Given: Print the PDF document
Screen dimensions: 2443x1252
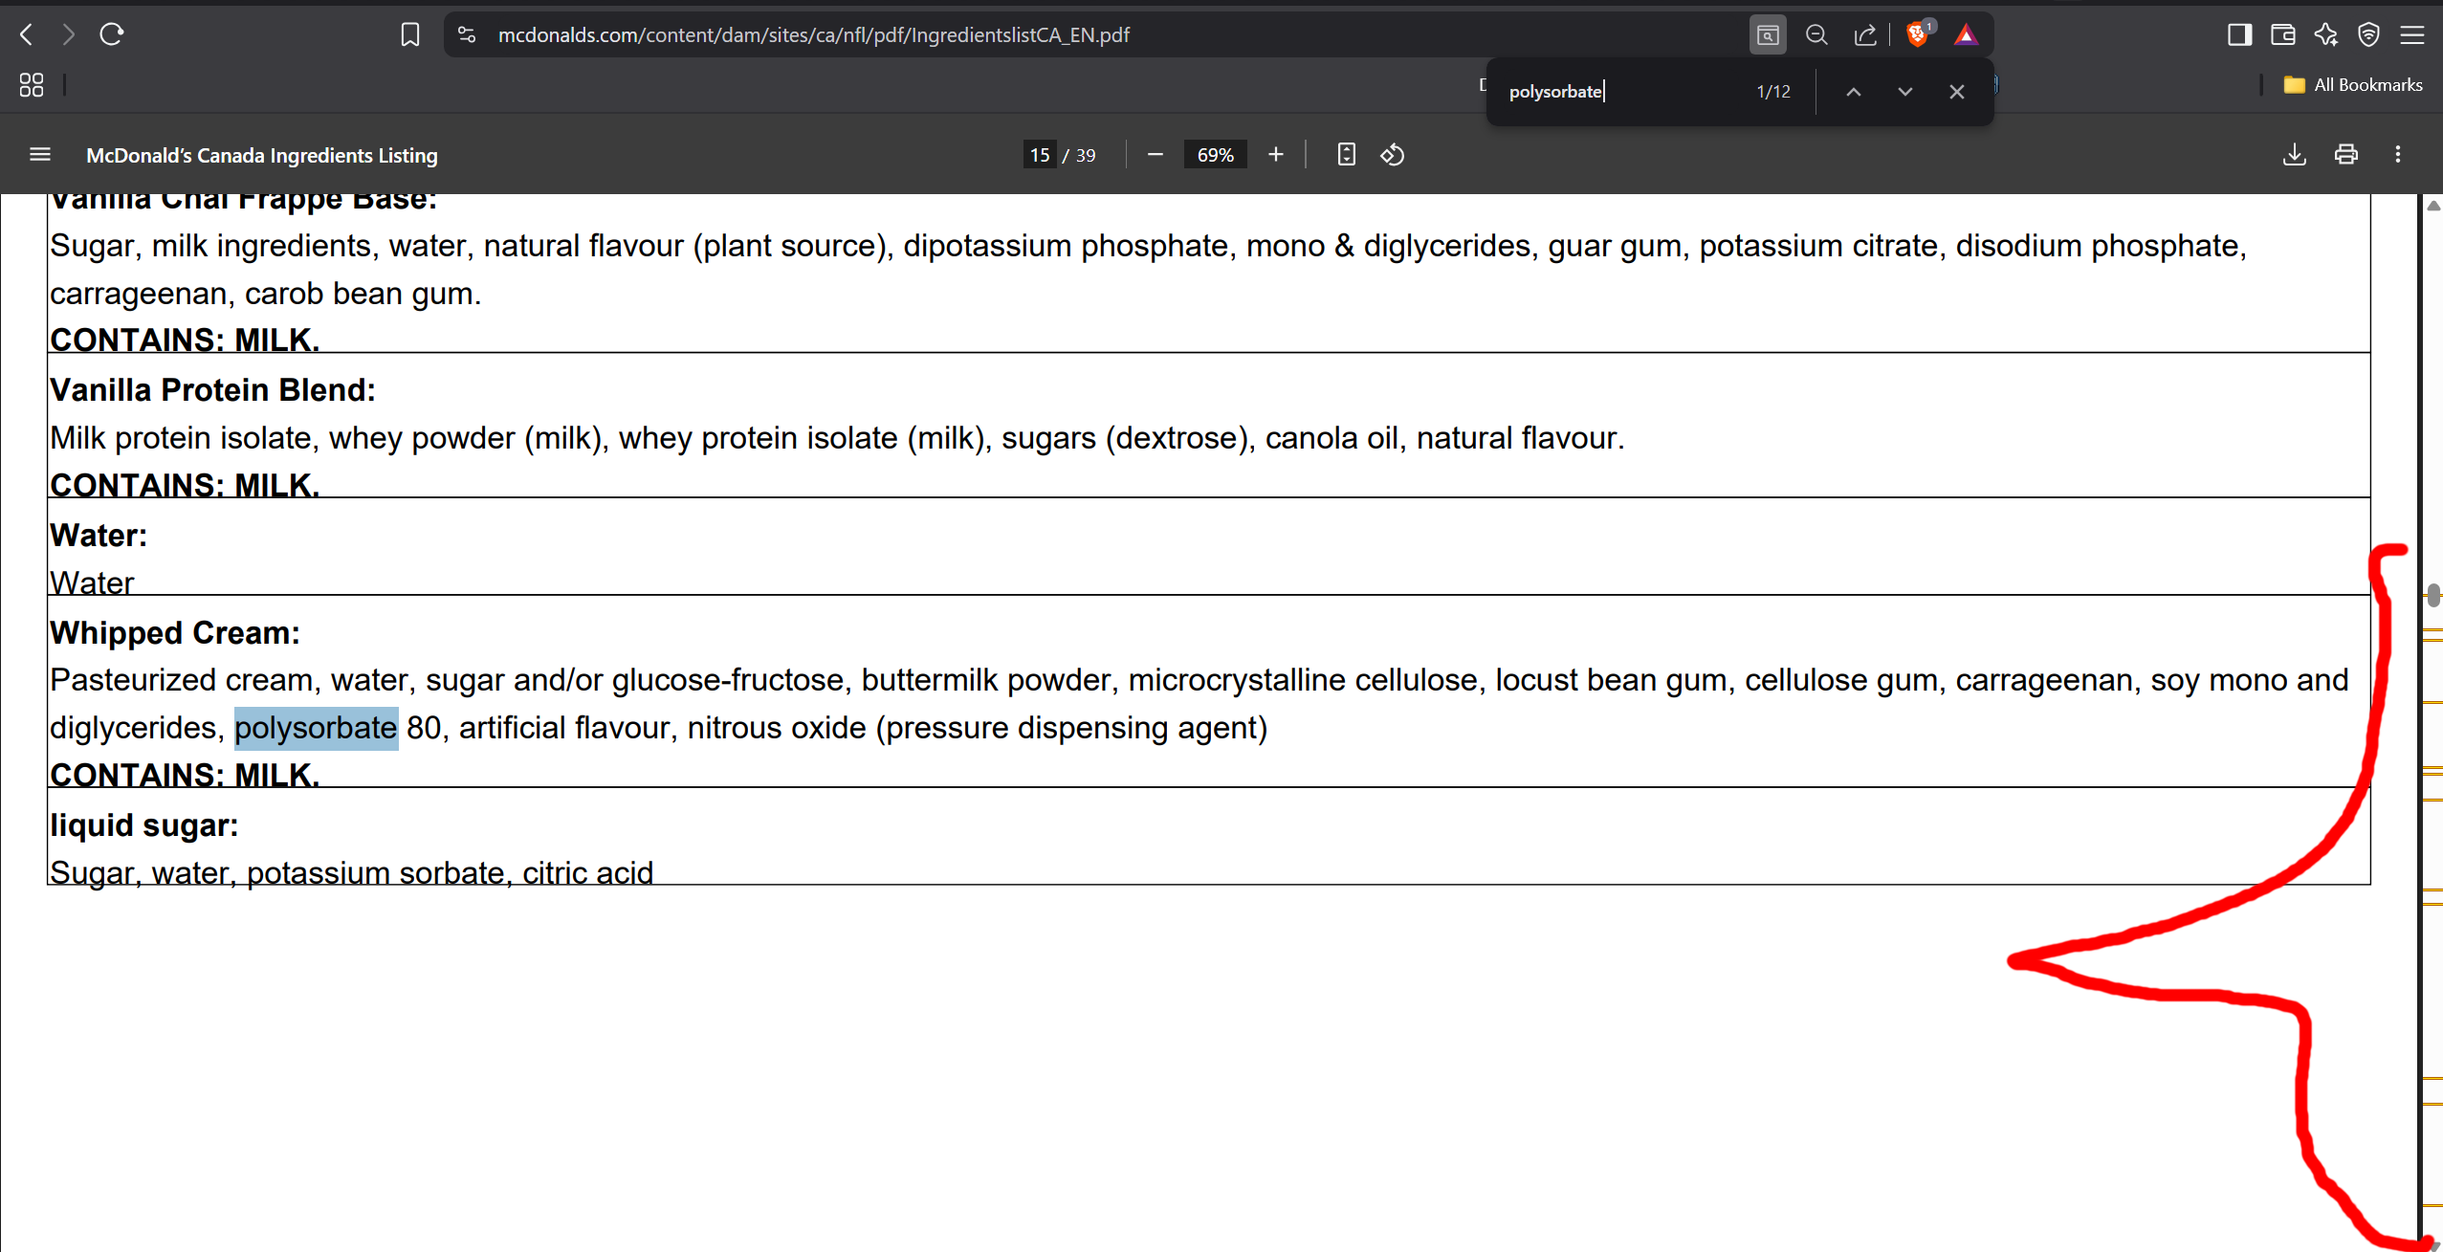Looking at the screenshot, I should point(2346,155).
